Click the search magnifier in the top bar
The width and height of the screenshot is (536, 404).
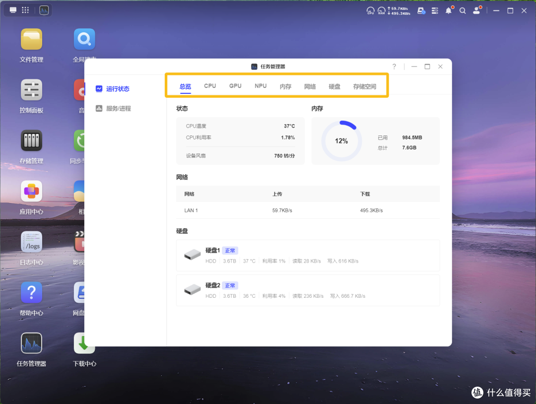tap(463, 10)
